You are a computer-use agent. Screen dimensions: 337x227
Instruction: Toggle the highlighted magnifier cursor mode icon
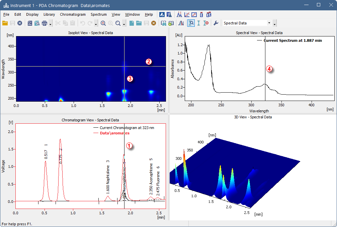tap(191, 23)
